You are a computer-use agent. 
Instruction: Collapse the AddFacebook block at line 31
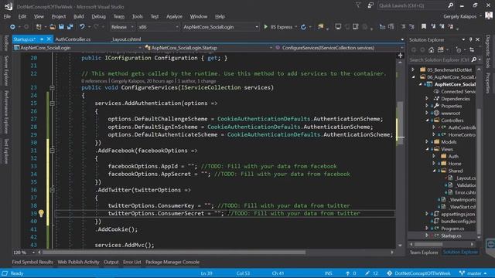point(53,151)
